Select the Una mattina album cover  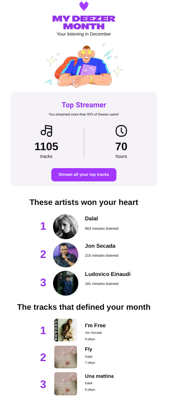pyautogui.click(x=66, y=384)
